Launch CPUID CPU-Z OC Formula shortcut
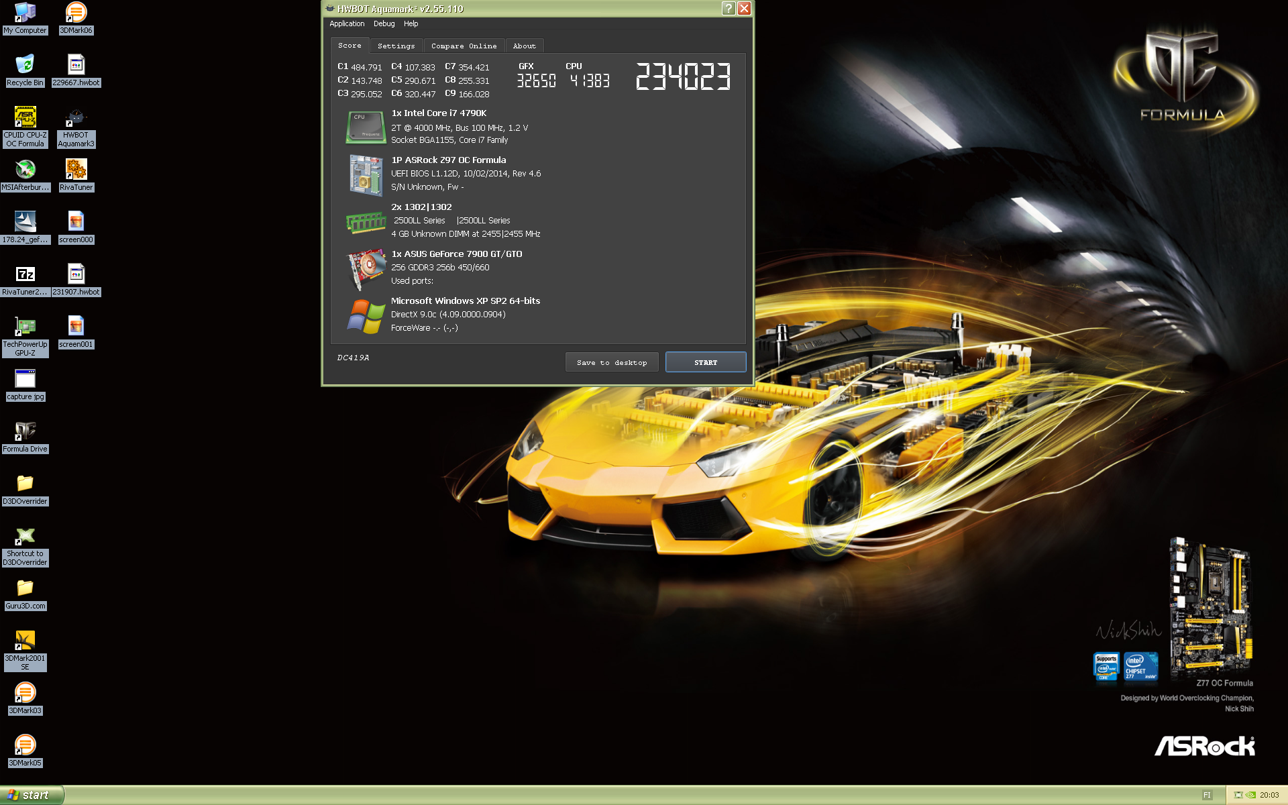 click(x=25, y=127)
